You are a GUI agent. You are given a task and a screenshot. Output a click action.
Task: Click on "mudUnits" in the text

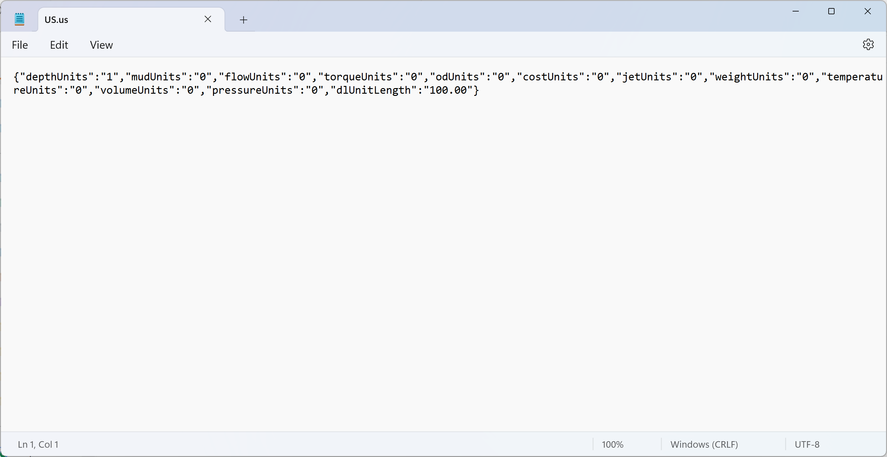pos(156,77)
